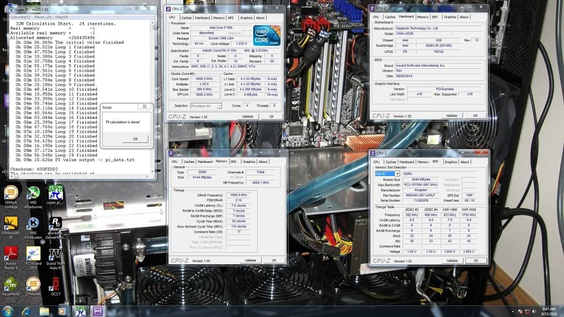This screenshot has height=317, width=564.
Task: Launch 3DMark06 from the desktop
Action: pyautogui.click(x=33, y=286)
